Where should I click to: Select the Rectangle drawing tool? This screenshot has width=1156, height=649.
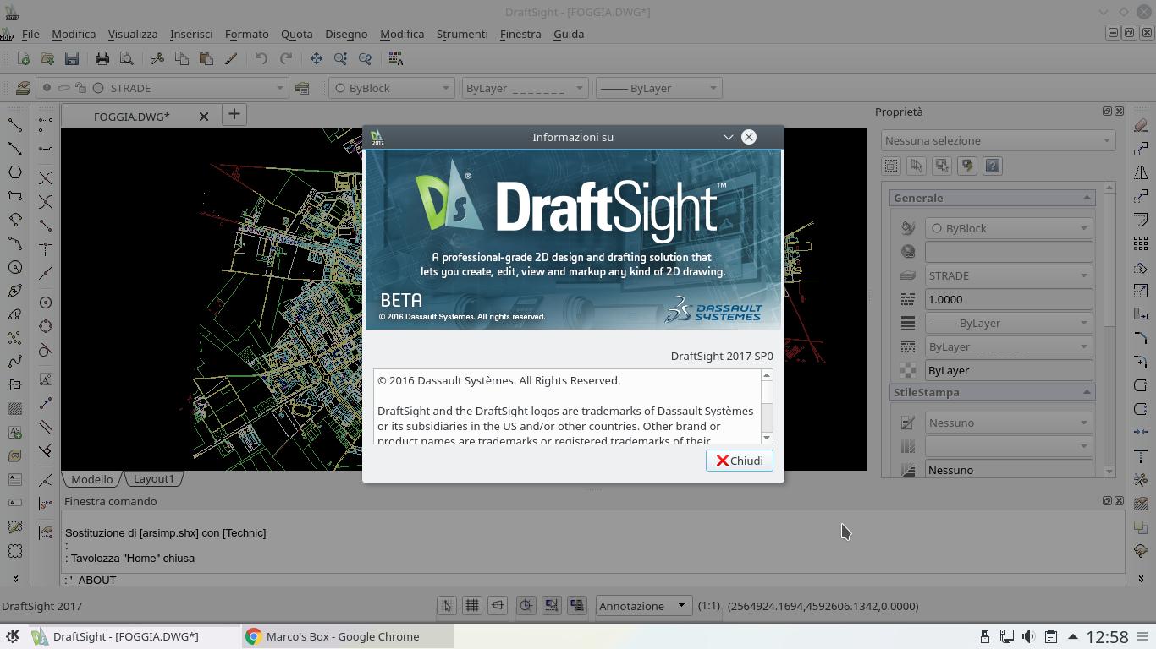[x=15, y=196]
